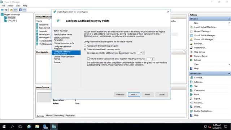Go to Summary wizard step
Screen dimensions: 231x130
(x=58, y=62)
